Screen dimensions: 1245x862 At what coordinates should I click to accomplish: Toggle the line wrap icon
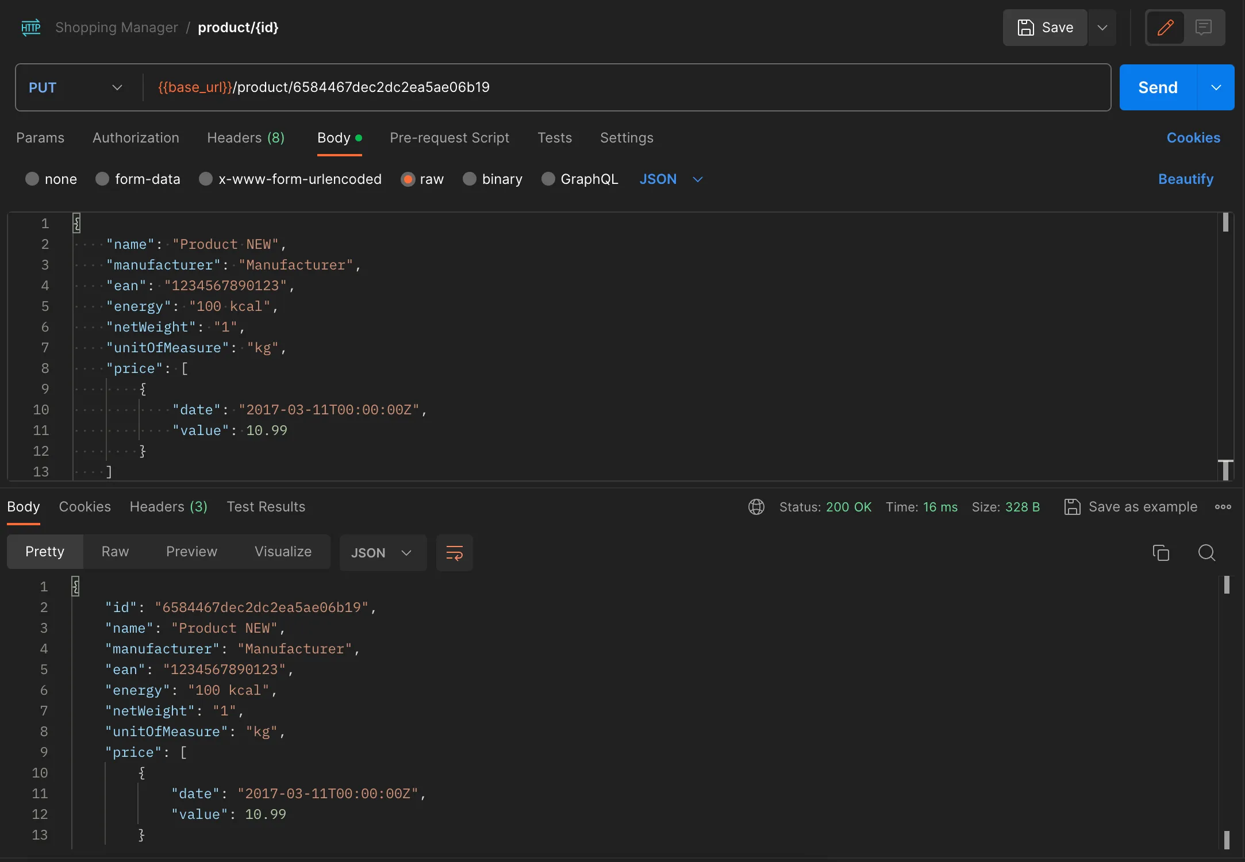454,553
